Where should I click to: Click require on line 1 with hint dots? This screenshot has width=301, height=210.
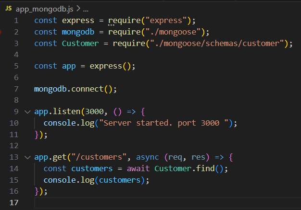coord(125,21)
